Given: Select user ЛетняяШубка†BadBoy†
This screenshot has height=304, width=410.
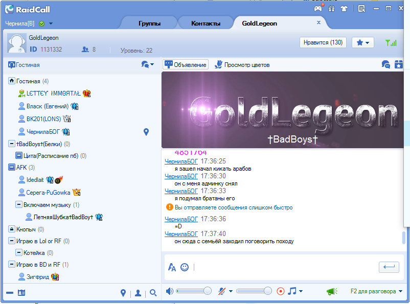Looking at the screenshot, I should [x=64, y=217].
